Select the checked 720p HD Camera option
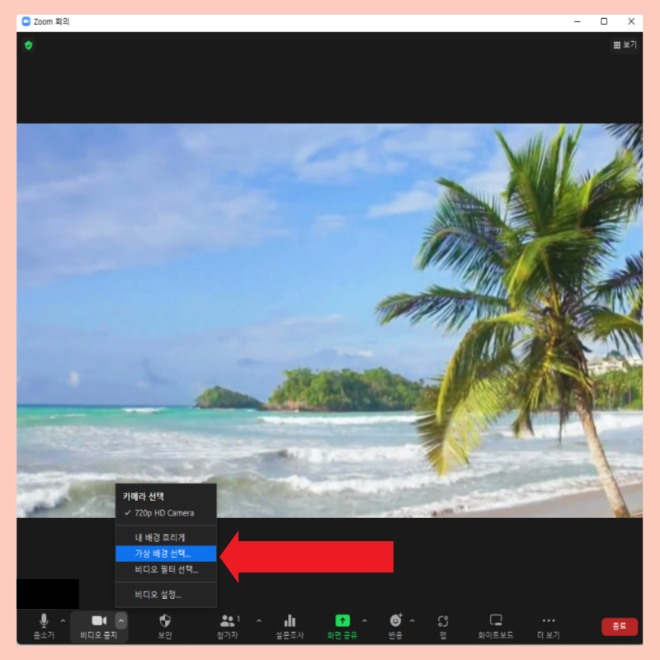This screenshot has width=660, height=660. (166, 513)
